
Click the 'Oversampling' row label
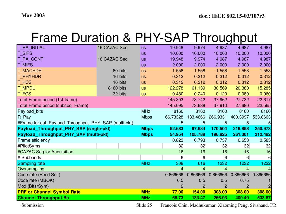click(31, 169)
